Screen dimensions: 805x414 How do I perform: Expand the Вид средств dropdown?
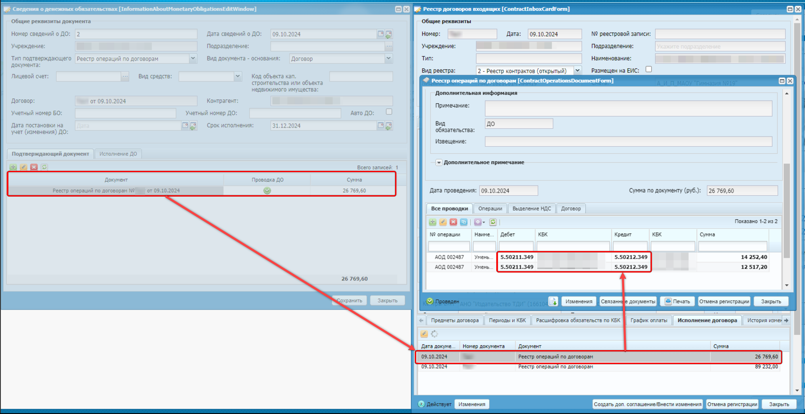click(237, 76)
